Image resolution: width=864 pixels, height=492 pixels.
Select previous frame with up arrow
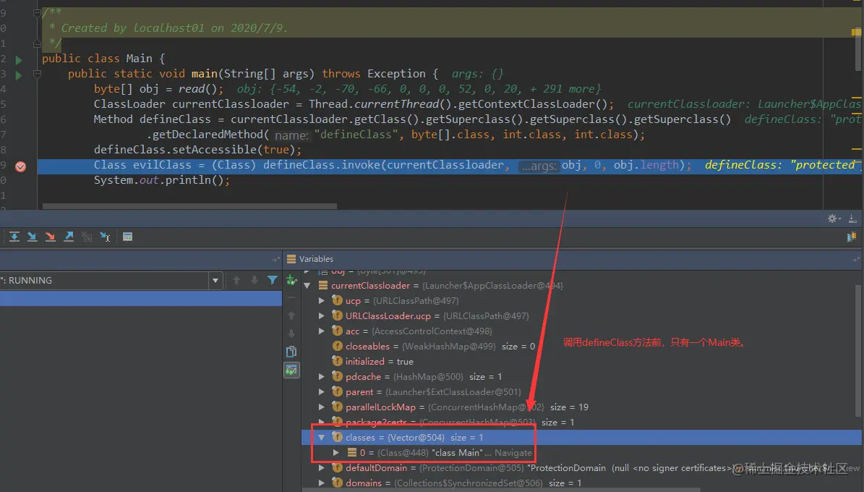[x=236, y=280]
